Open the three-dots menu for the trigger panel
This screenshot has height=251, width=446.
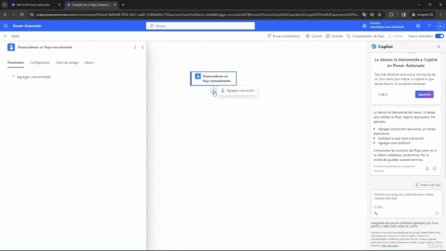tap(135, 47)
